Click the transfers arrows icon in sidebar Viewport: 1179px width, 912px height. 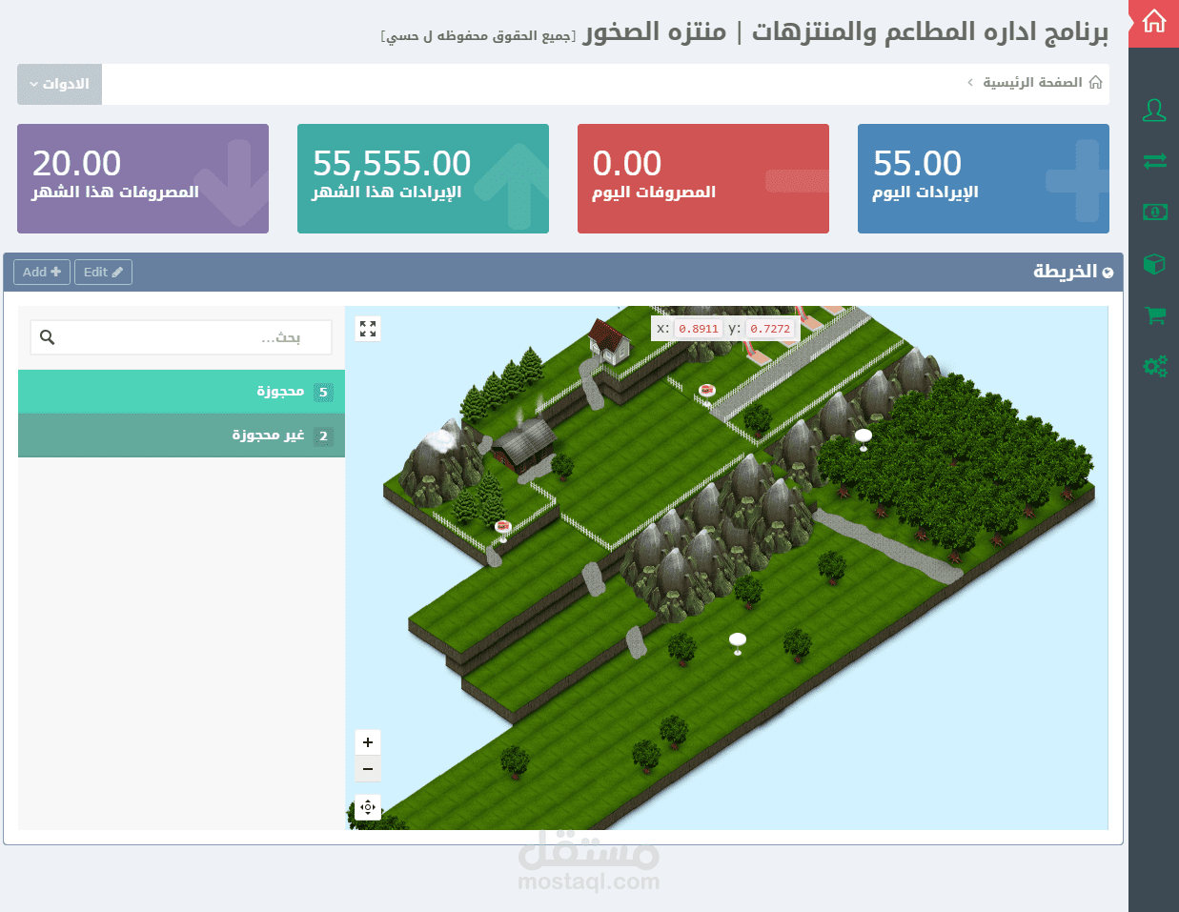(1153, 162)
